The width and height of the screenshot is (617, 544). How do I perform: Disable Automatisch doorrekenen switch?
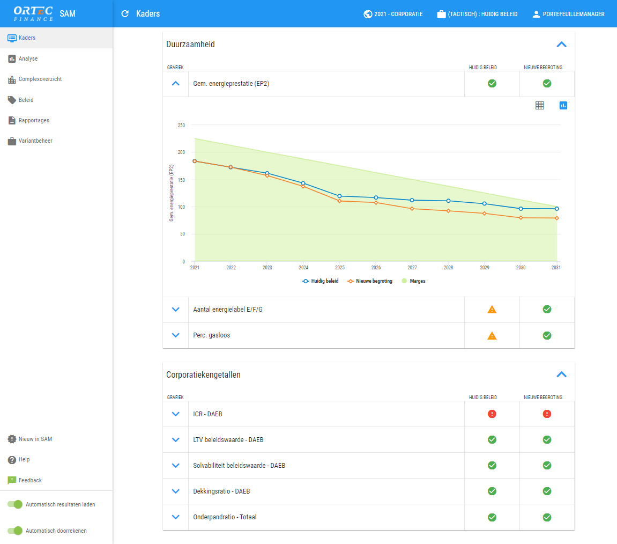[x=15, y=531]
